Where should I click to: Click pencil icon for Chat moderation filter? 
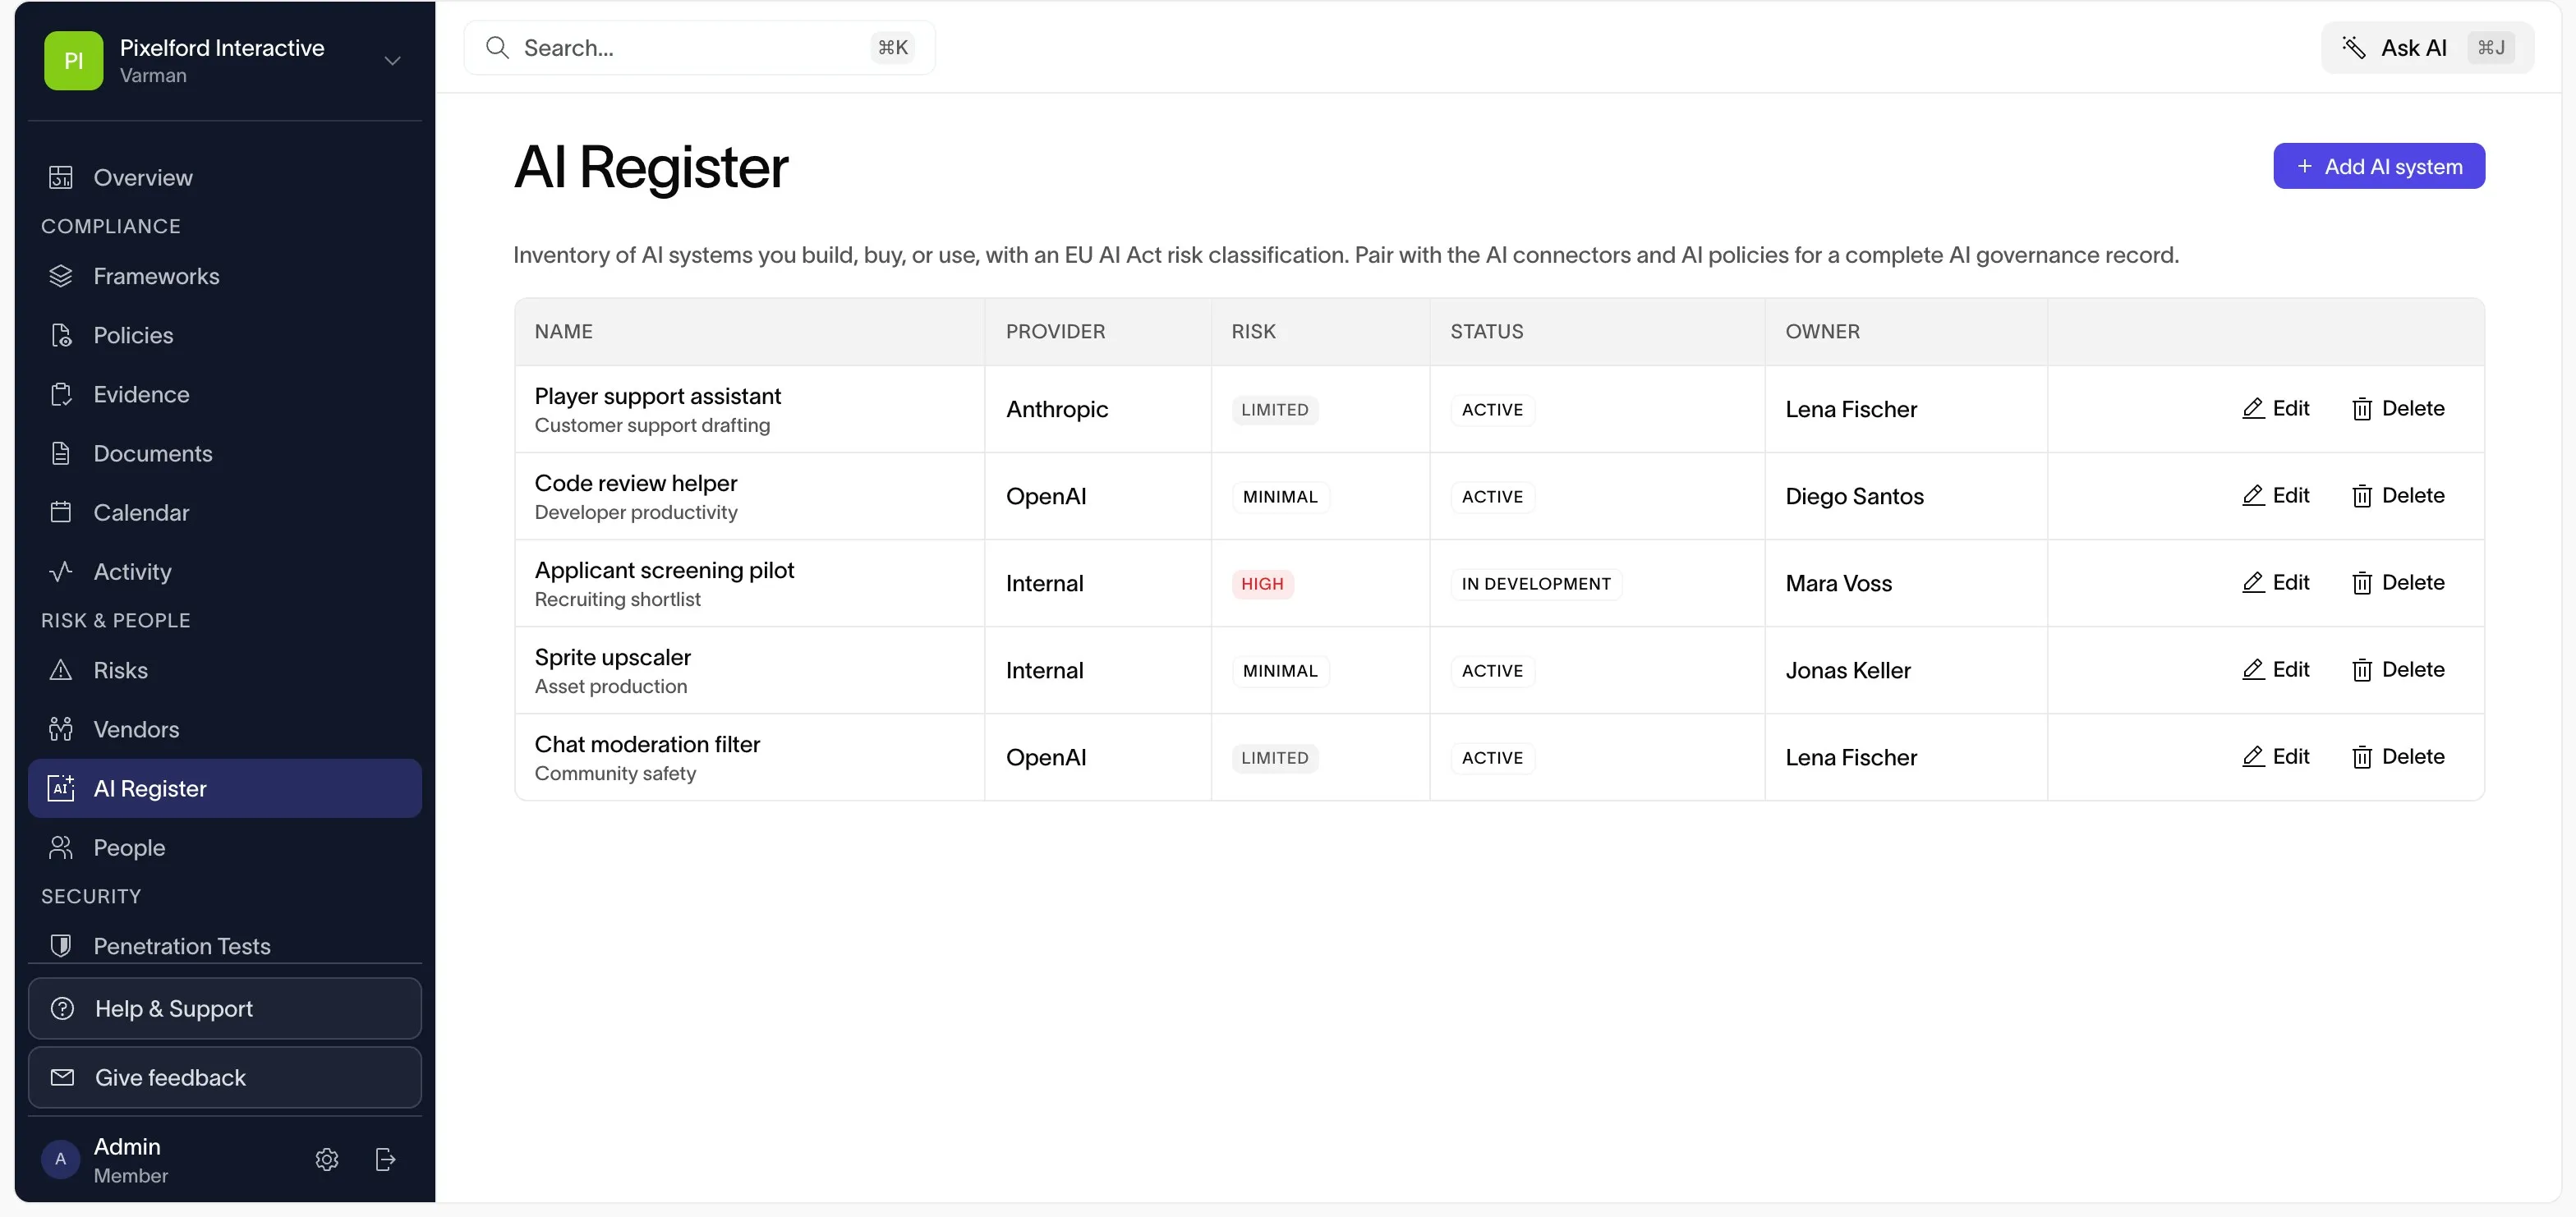click(x=2253, y=756)
